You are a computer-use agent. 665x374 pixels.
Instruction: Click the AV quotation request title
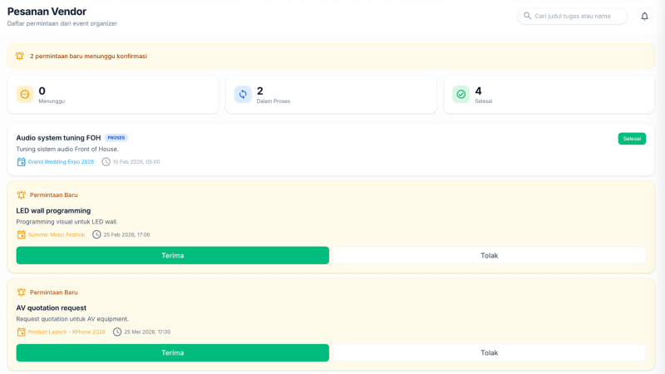pos(52,308)
